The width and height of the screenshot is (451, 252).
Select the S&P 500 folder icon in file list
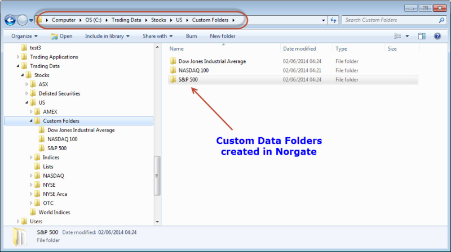pyautogui.click(x=173, y=79)
